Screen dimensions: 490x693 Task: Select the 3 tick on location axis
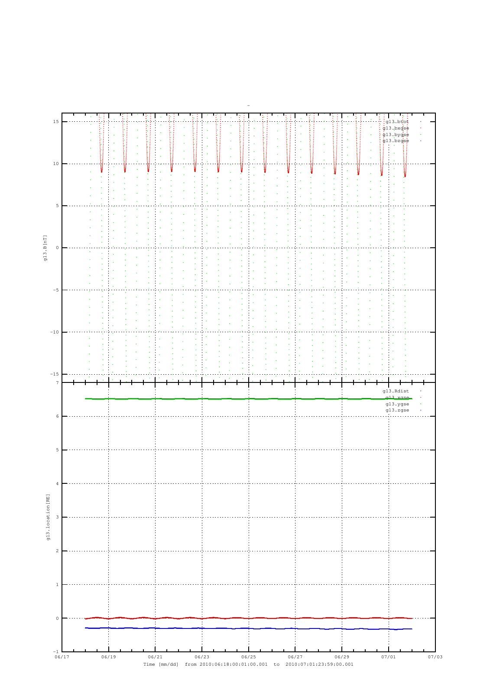57,517
